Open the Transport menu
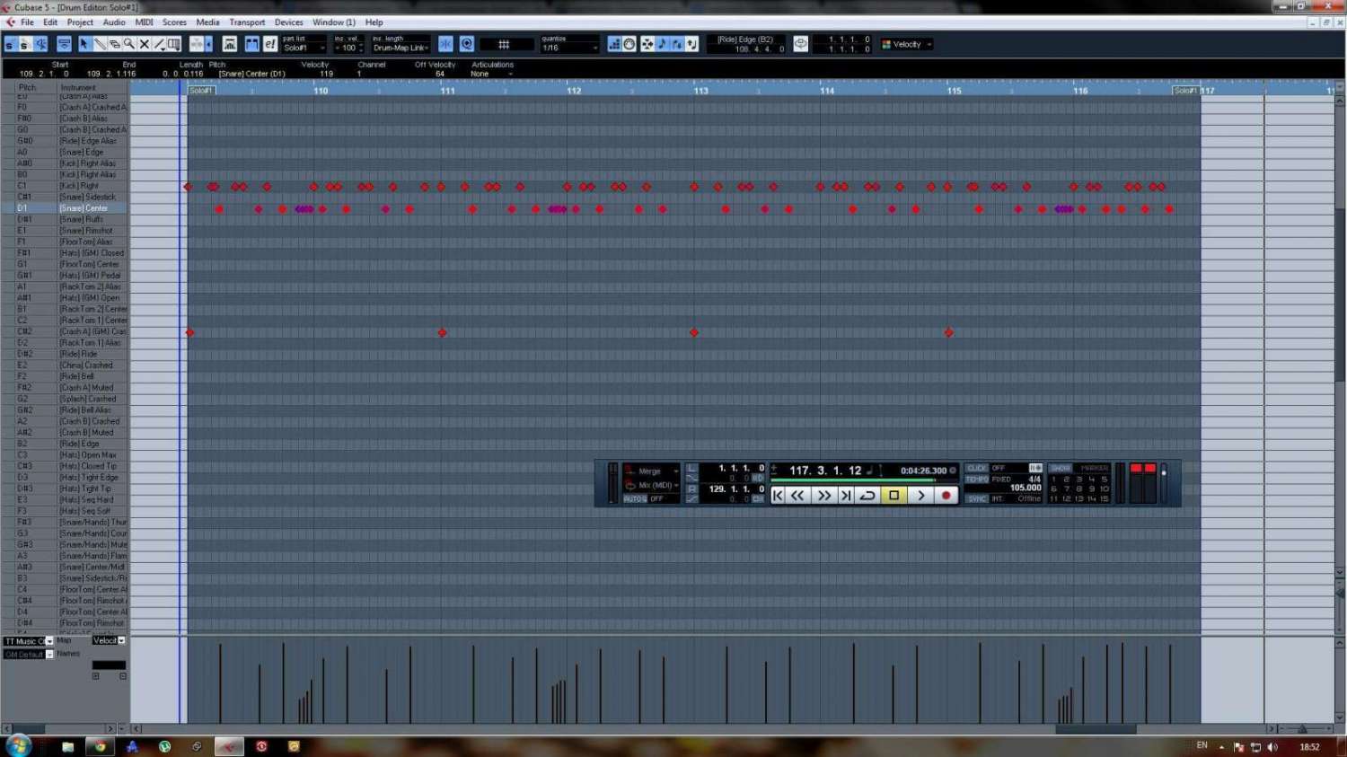This screenshot has width=1347, height=757. click(247, 22)
